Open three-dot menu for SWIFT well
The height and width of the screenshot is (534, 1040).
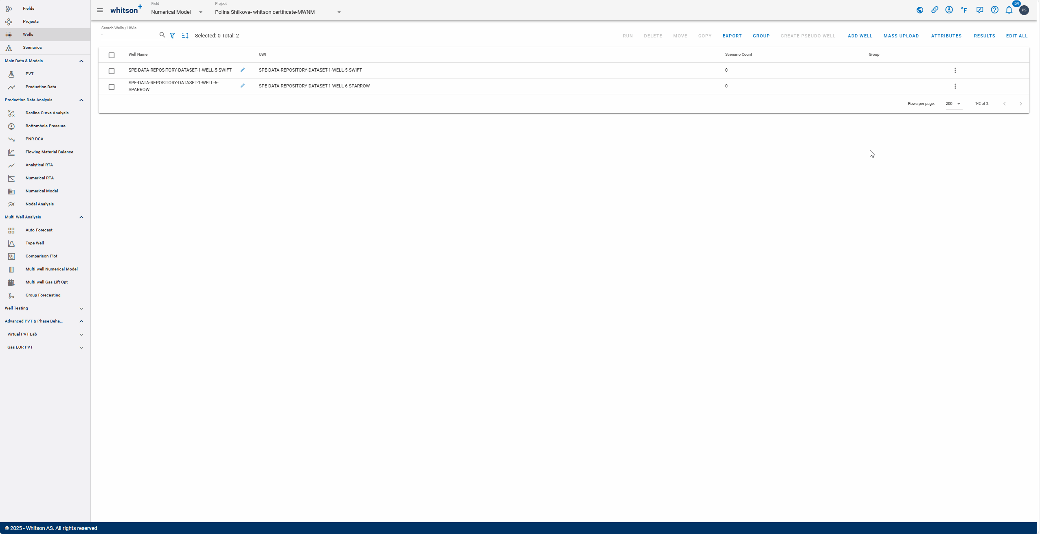click(955, 70)
